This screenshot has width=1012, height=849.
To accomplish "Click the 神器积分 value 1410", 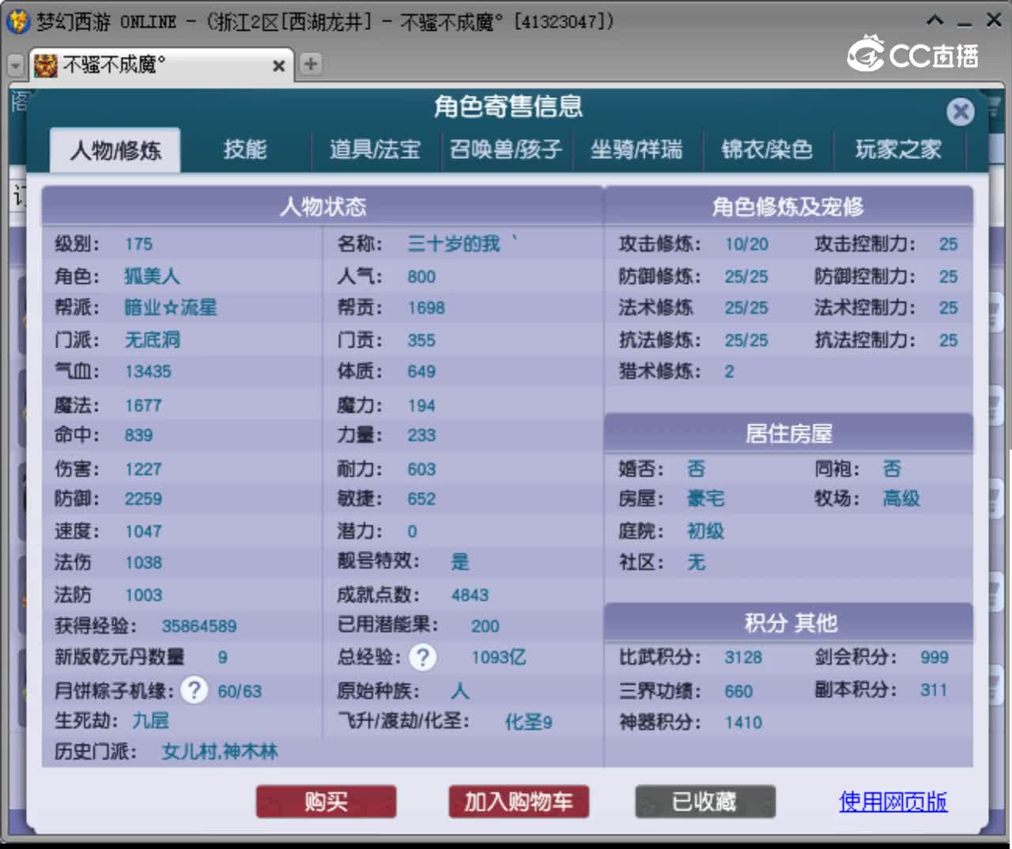I will click(x=743, y=723).
